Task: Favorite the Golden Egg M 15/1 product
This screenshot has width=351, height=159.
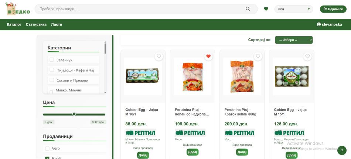Action: [x=307, y=56]
